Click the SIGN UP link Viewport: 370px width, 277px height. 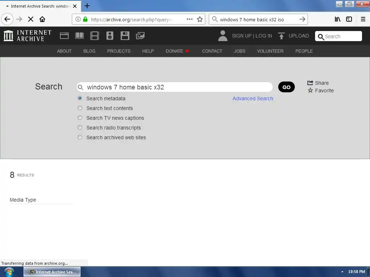point(242,36)
